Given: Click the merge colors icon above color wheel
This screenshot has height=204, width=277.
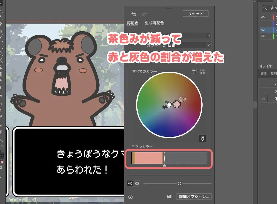Looking at the screenshot, I should click(x=203, y=72).
